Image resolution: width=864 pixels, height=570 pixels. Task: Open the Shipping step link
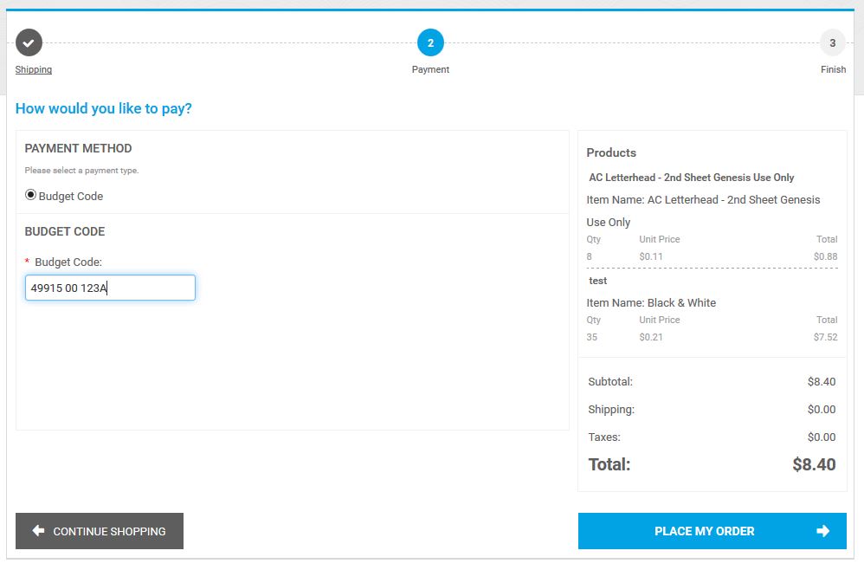(33, 68)
